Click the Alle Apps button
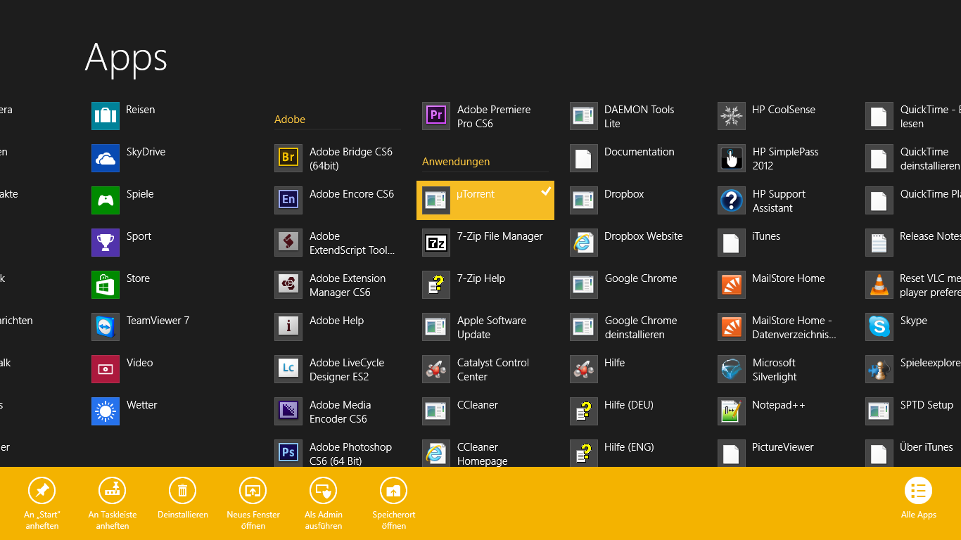This screenshot has width=961, height=540. click(x=919, y=499)
